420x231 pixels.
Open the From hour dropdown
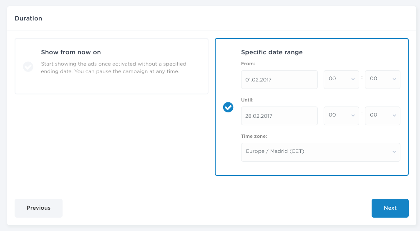pos(341,80)
